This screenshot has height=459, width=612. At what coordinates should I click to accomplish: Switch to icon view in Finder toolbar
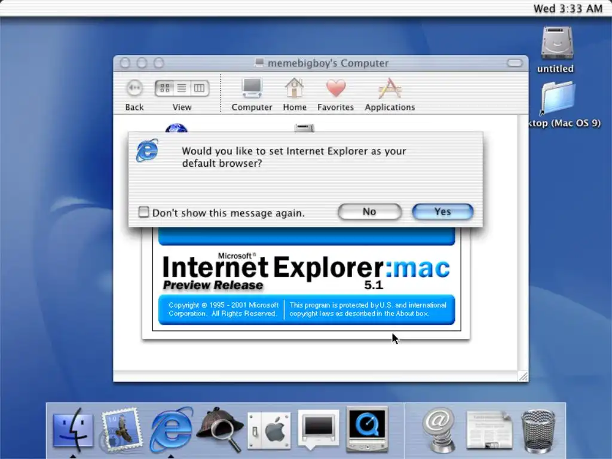point(165,88)
